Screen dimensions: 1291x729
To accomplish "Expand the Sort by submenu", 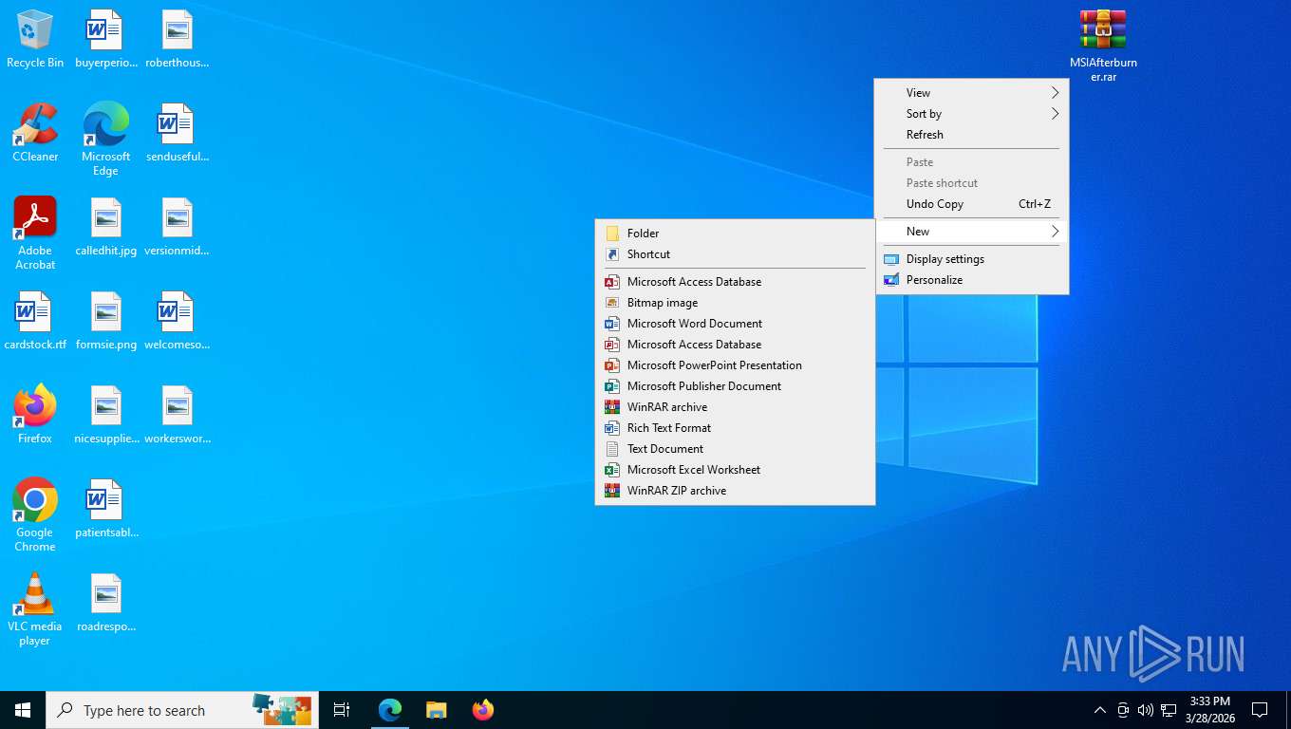I will click(x=972, y=114).
